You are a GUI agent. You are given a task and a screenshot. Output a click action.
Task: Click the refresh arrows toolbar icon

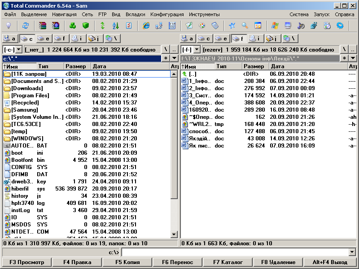25,26
